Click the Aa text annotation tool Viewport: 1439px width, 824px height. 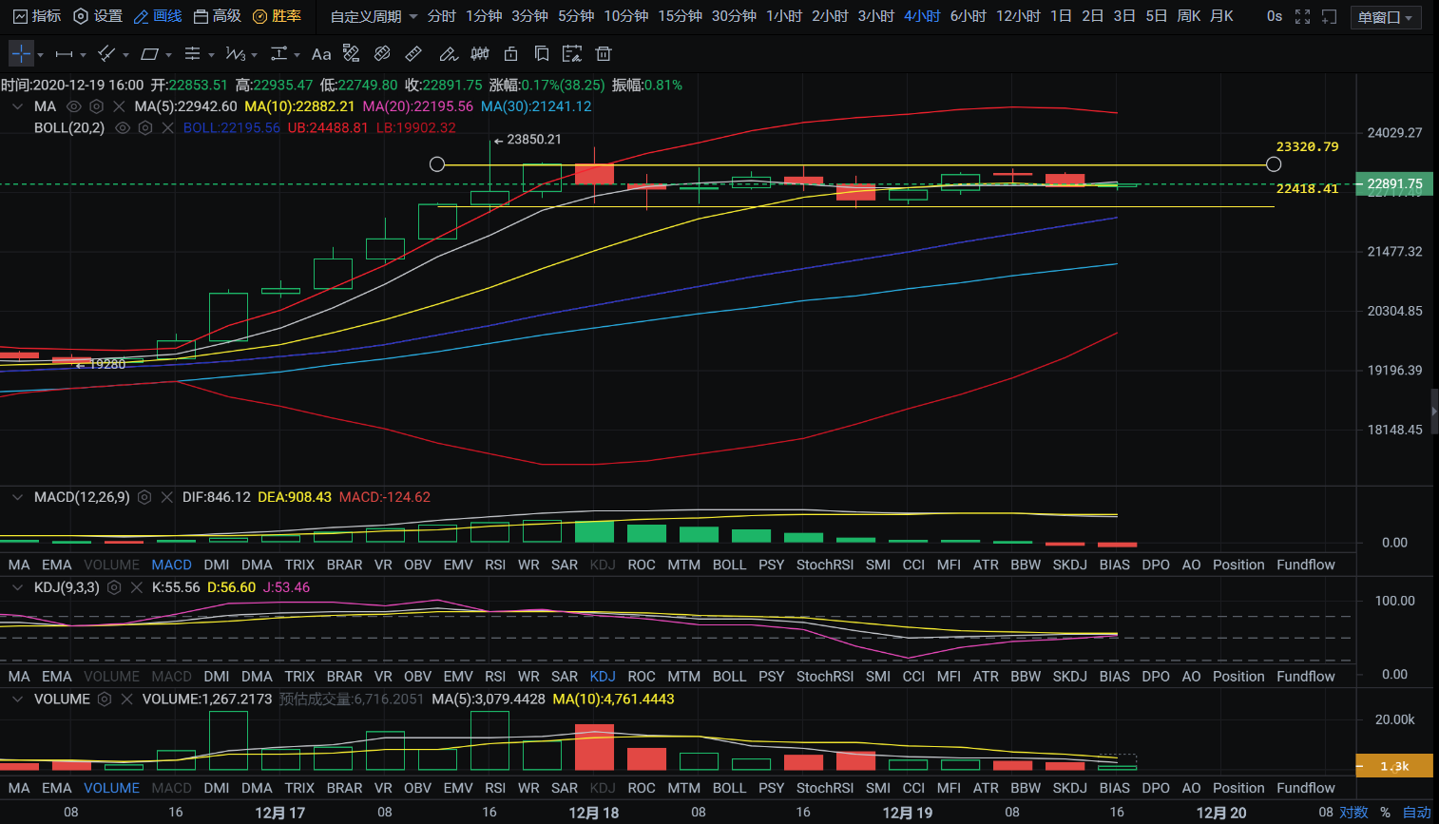point(321,54)
